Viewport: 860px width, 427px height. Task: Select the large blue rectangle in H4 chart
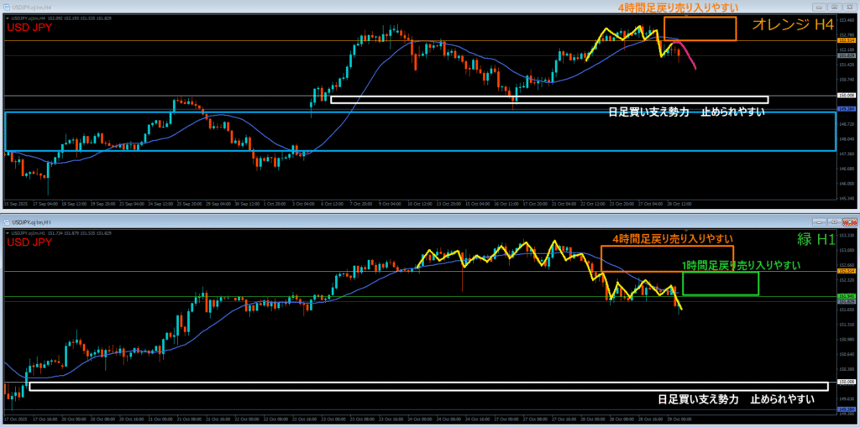click(x=420, y=112)
